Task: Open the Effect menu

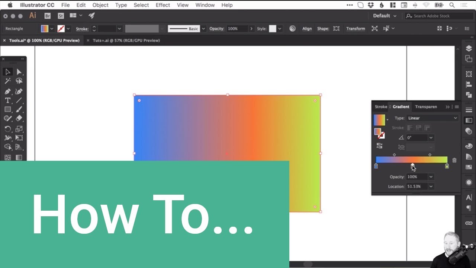Action: click(x=163, y=5)
